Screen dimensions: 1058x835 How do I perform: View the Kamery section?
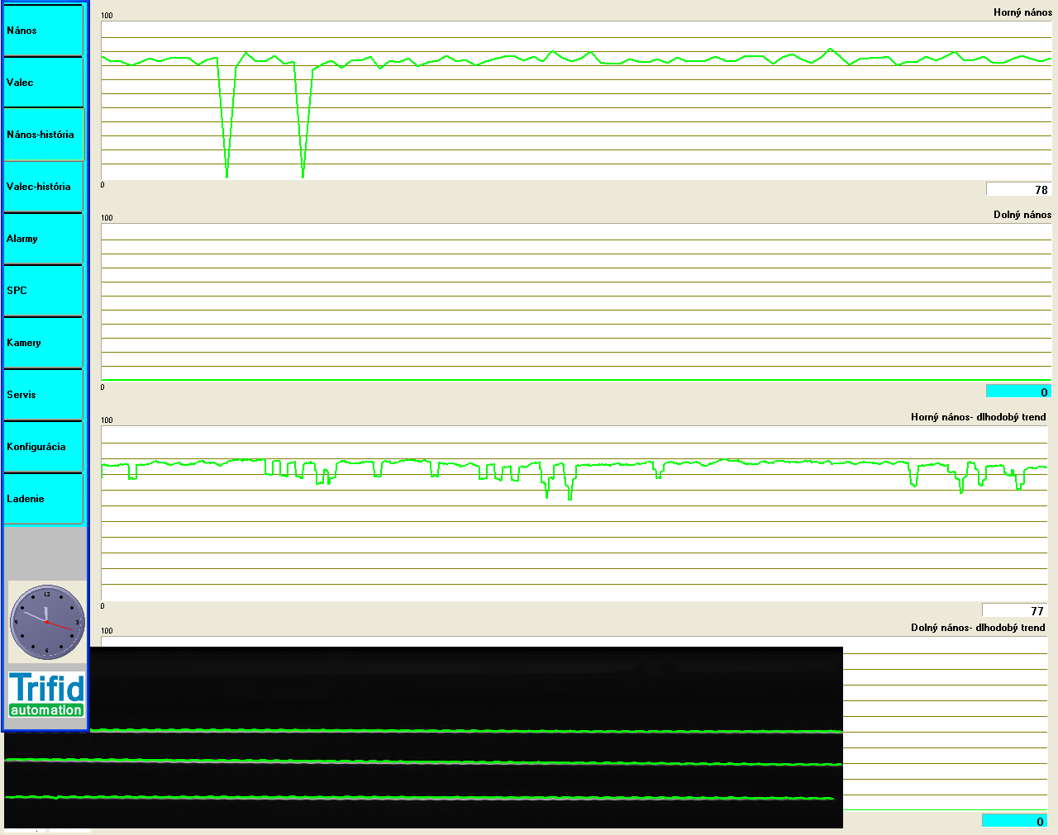pyautogui.click(x=44, y=343)
